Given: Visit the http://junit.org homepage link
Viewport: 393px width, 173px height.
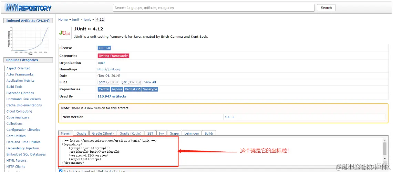Looking at the screenshot, I should pos(109,69).
